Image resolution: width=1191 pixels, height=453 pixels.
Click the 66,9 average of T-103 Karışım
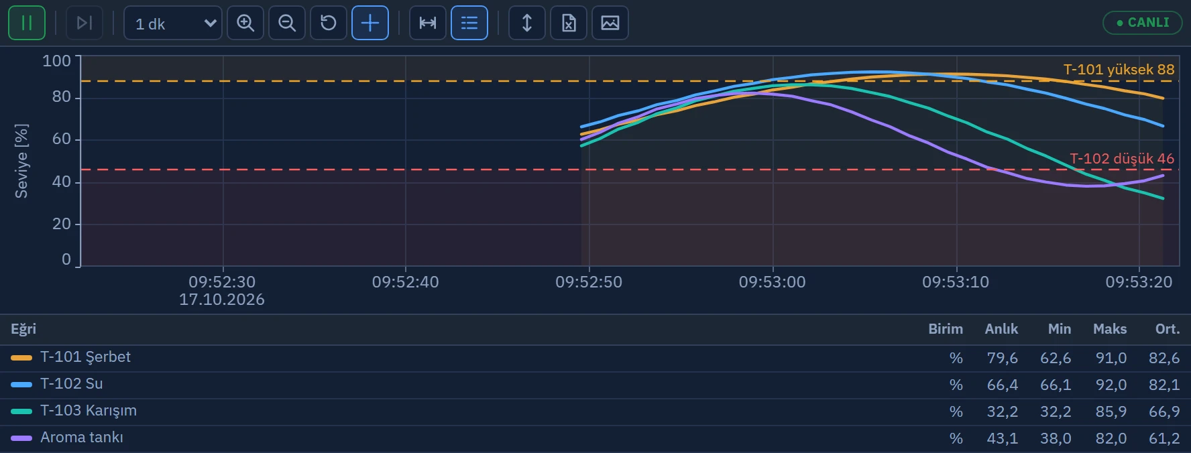tap(1164, 411)
